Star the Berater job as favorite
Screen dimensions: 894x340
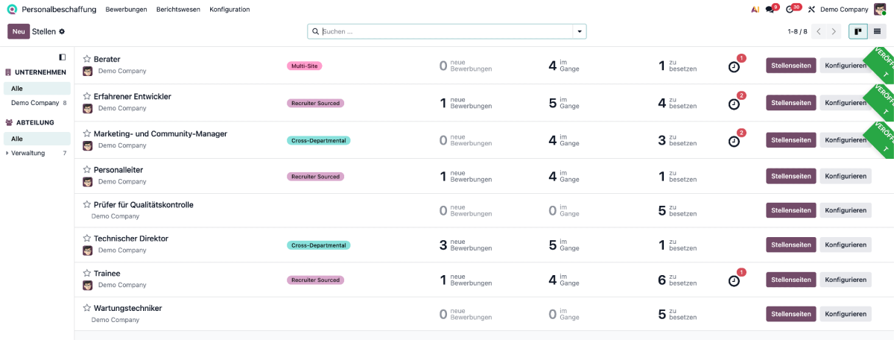coord(86,59)
